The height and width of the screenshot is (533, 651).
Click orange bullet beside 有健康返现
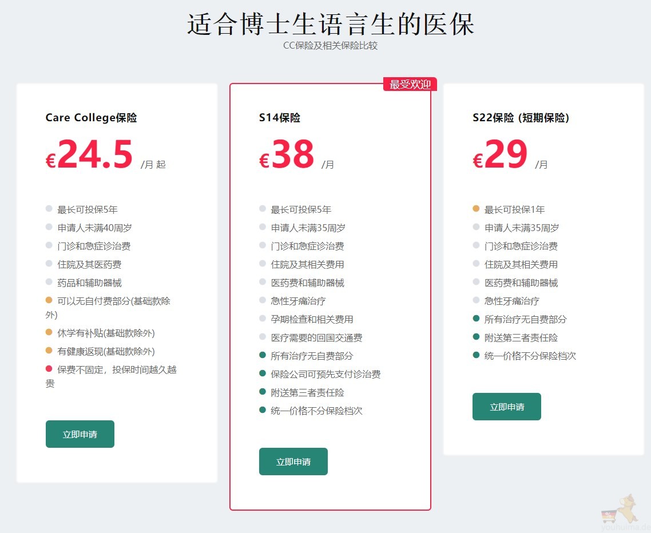coord(49,351)
